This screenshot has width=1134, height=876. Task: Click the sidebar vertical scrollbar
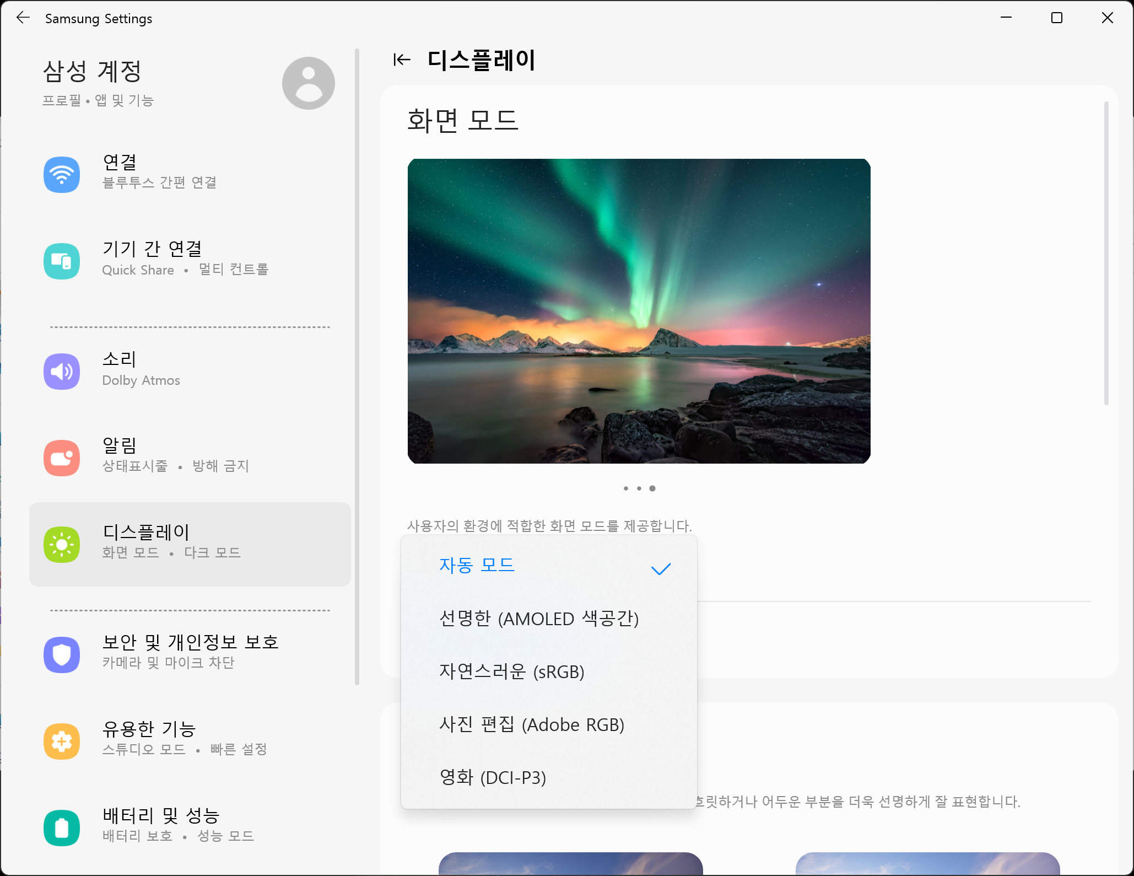(357, 367)
